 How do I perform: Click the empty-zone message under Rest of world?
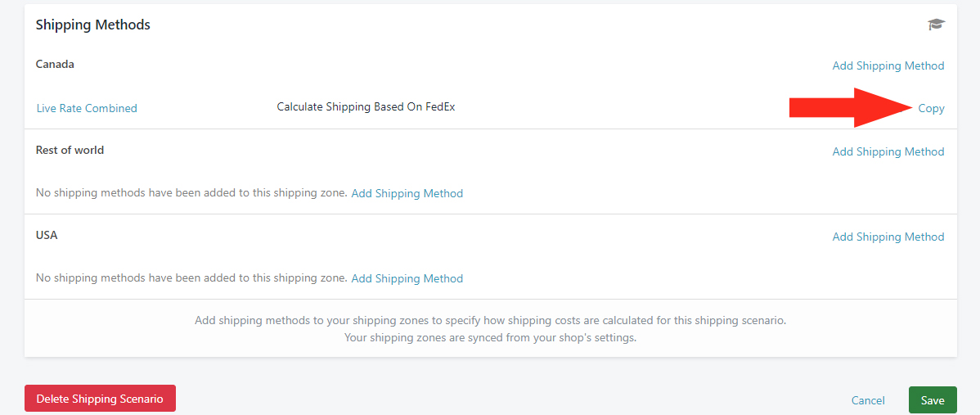[191, 192]
